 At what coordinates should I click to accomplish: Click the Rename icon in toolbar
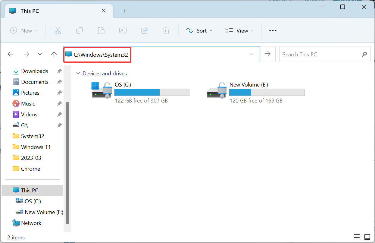click(123, 30)
